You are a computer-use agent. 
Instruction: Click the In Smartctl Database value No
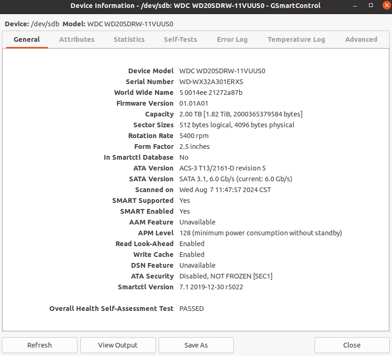pyautogui.click(x=184, y=157)
